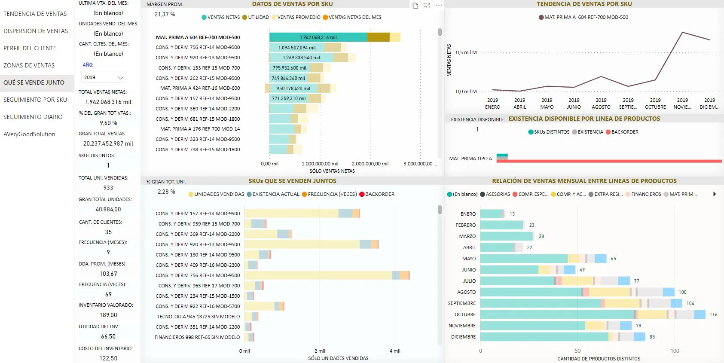The image size is (724, 363).
Task: Open the AÑO 2019 dropdown
Action: 104,77
